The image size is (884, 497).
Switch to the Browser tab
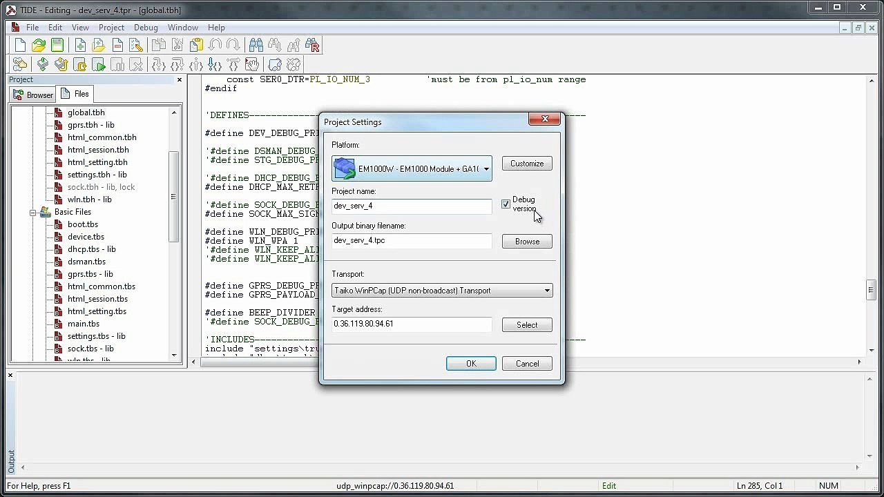[33, 95]
